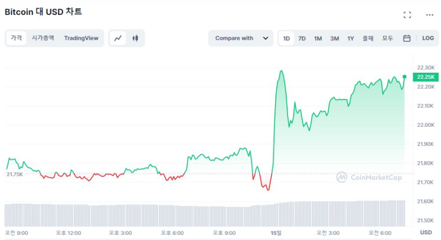
Task: Select the 7D time range
Action: tap(302, 38)
